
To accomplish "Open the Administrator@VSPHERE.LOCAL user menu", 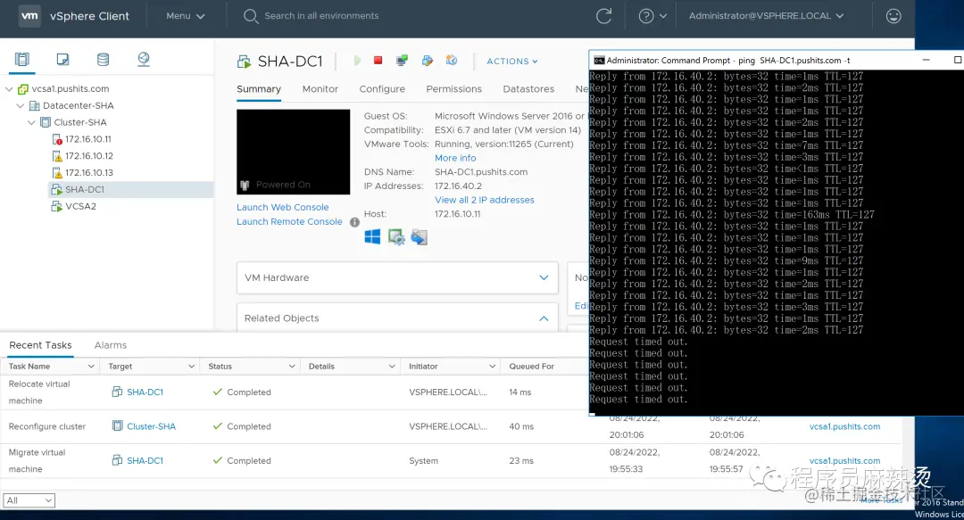I will point(766,16).
